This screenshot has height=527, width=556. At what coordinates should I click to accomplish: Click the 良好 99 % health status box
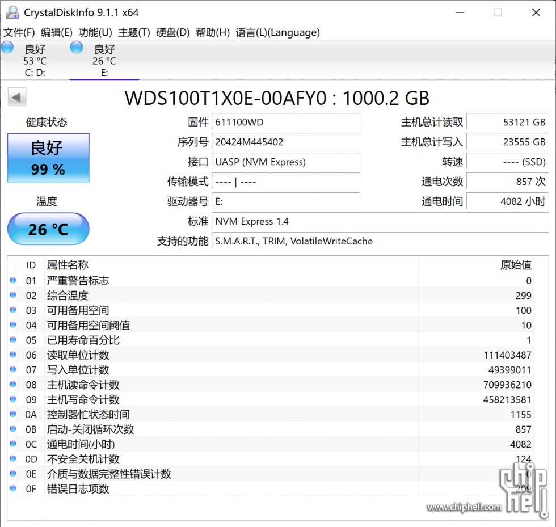(x=48, y=158)
